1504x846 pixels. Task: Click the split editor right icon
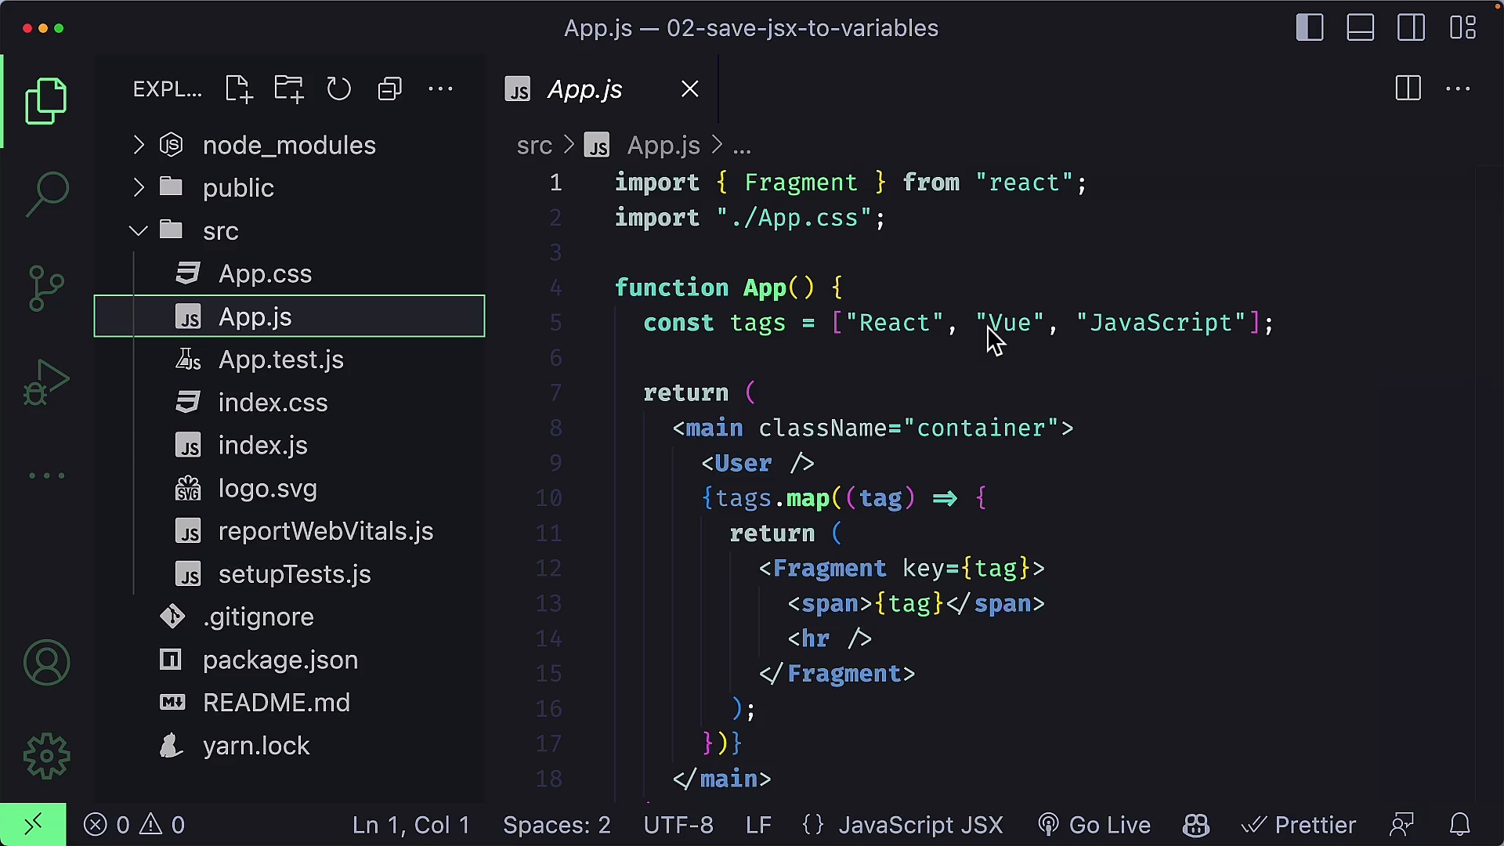click(1408, 89)
